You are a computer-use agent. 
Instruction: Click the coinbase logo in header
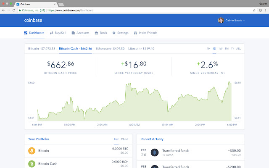click(33, 20)
